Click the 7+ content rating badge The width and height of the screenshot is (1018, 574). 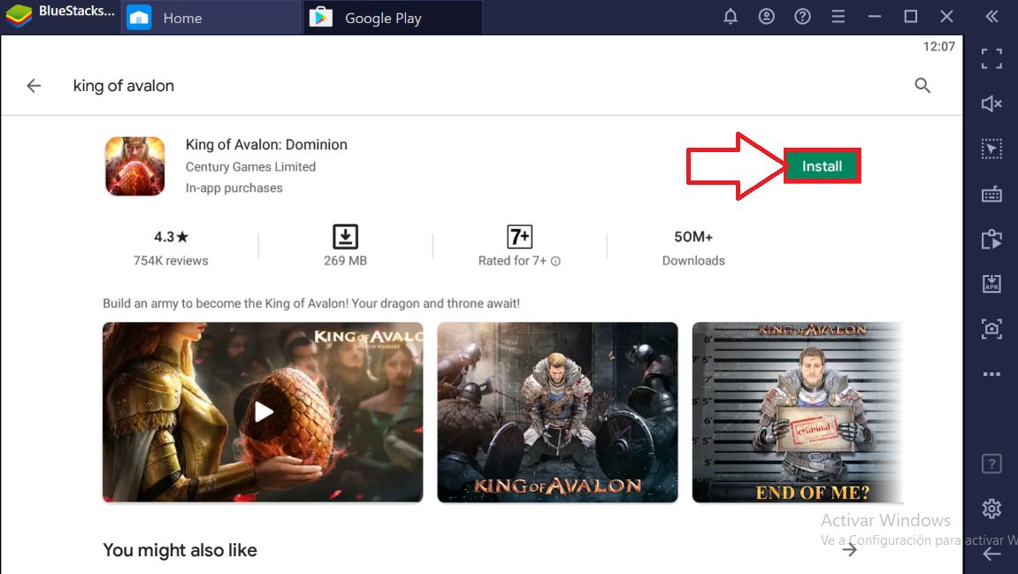click(x=519, y=237)
